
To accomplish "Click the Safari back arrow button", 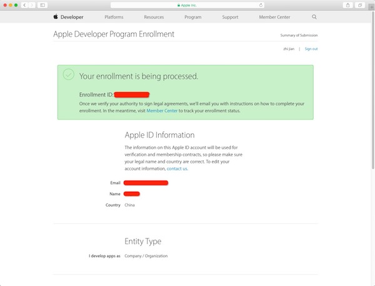I will pos(24,5).
